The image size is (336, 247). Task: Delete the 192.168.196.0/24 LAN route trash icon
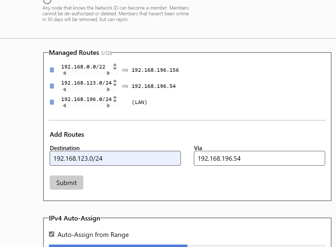[52, 102]
